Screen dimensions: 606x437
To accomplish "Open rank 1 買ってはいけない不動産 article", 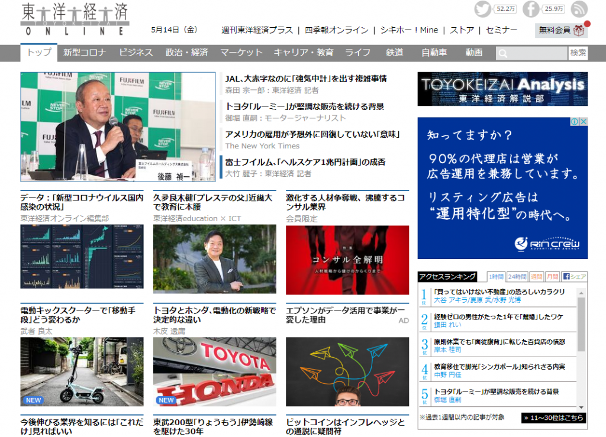I will point(499,292).
